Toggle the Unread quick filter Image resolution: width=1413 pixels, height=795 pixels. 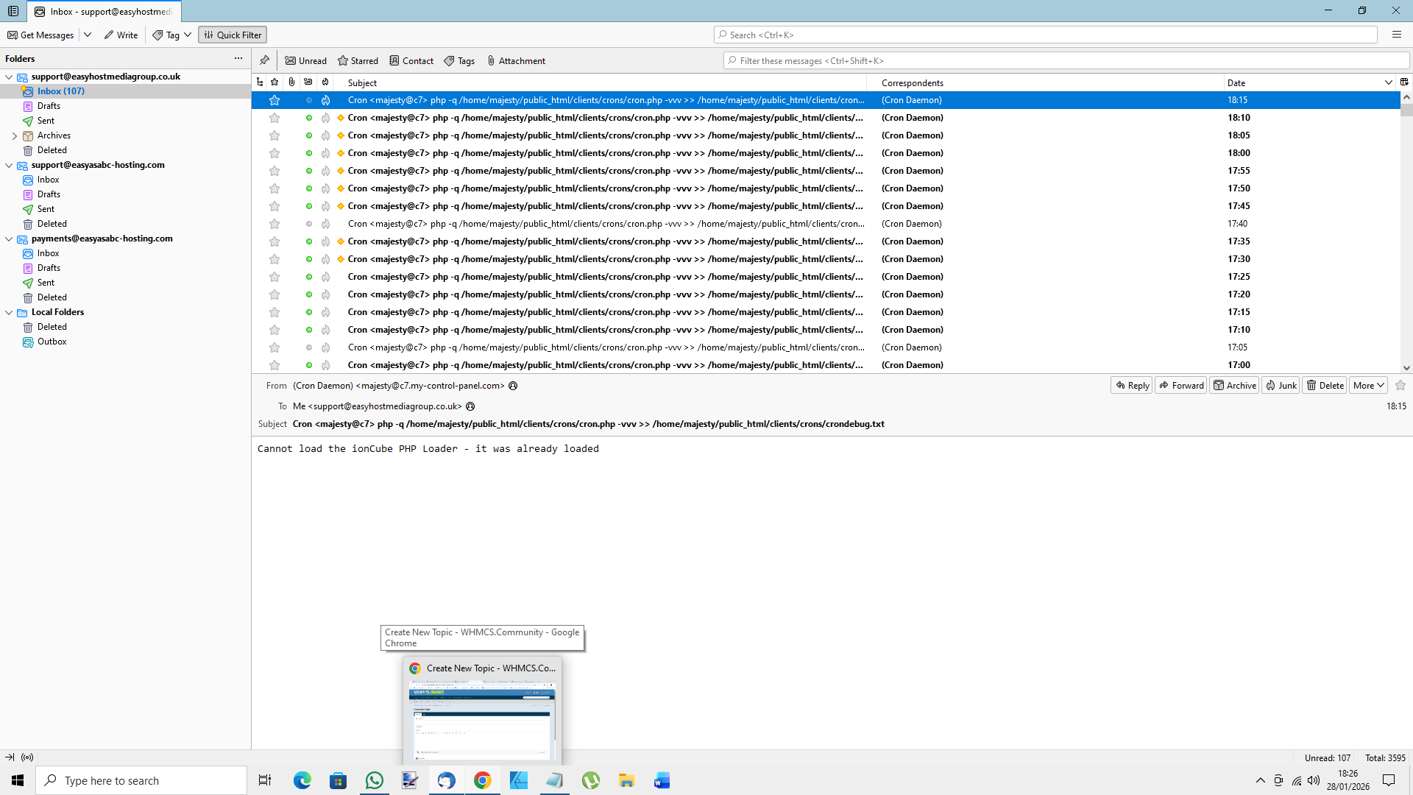[305, 61]
